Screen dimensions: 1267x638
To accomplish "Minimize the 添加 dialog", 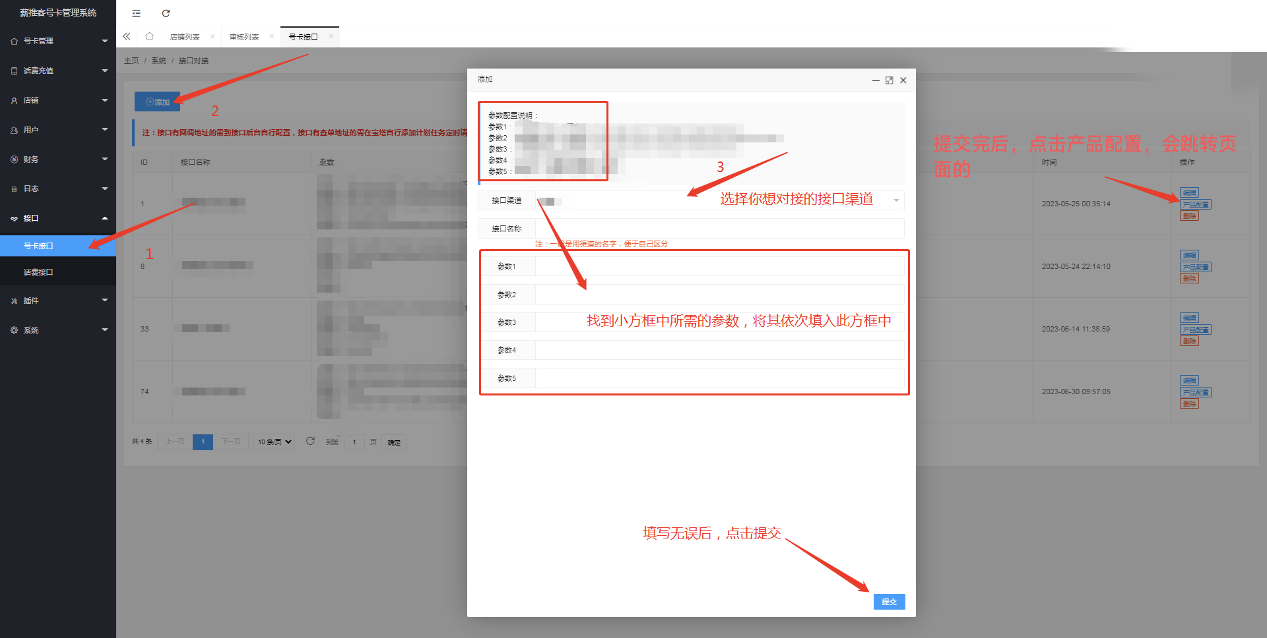I will [x=876, y=80].
